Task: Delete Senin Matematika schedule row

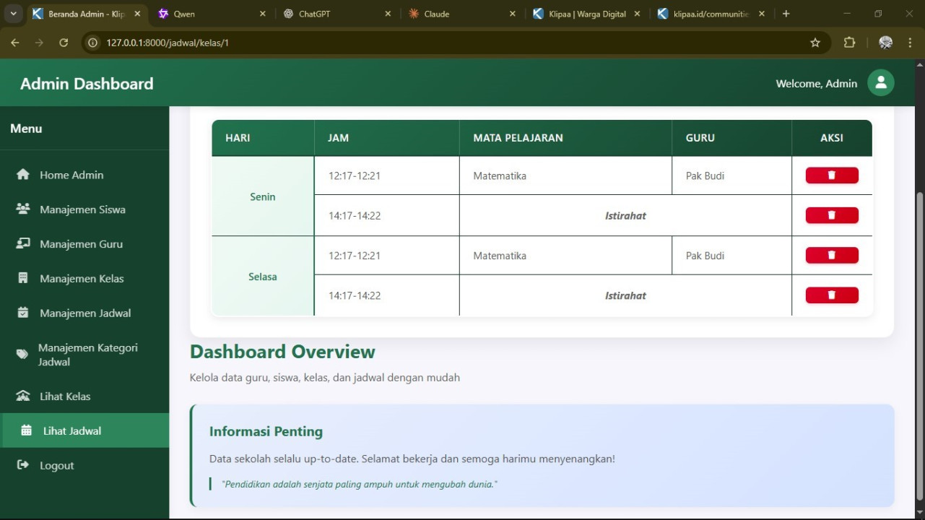Action: click(831, 175)
